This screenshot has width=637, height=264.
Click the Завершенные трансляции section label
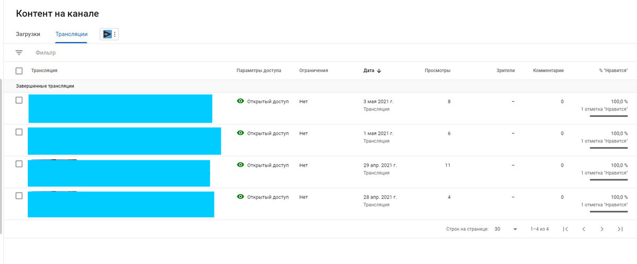click(45, 86)
